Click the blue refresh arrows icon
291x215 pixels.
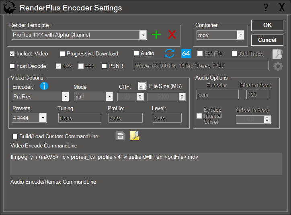[170, 53]
